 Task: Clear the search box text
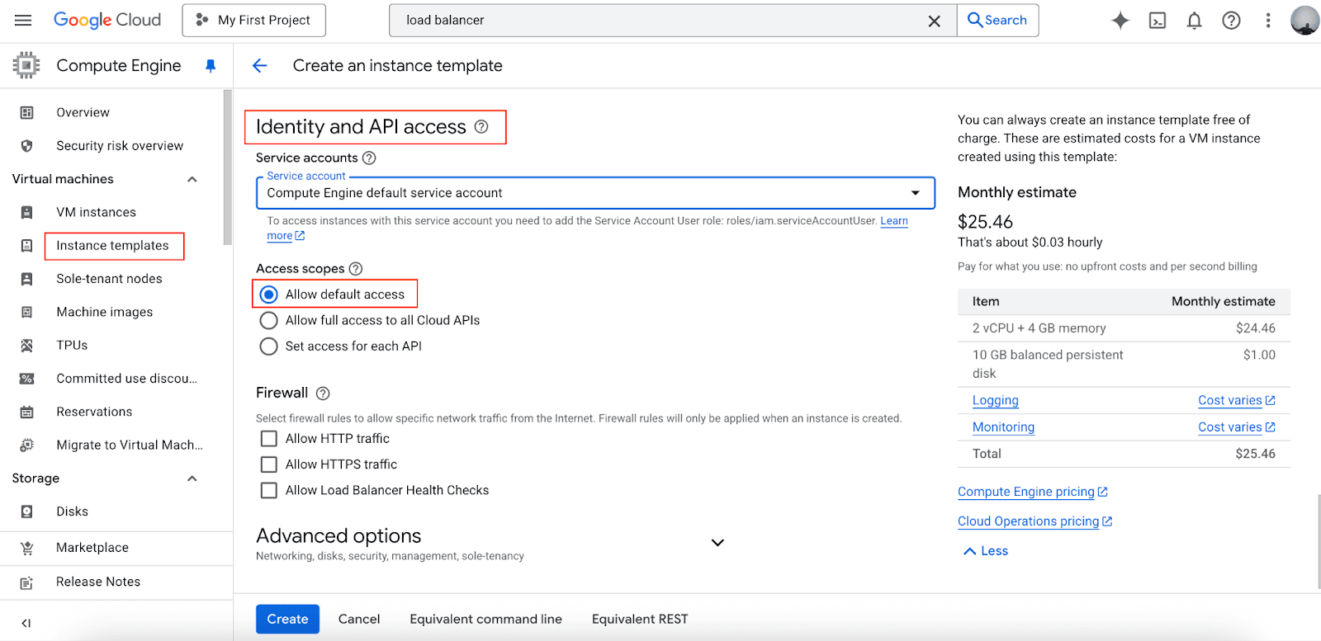tap(934, 21)
